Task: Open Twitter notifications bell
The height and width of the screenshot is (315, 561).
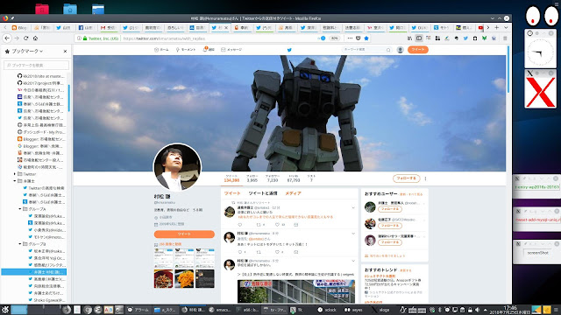Action: (209, 50)
